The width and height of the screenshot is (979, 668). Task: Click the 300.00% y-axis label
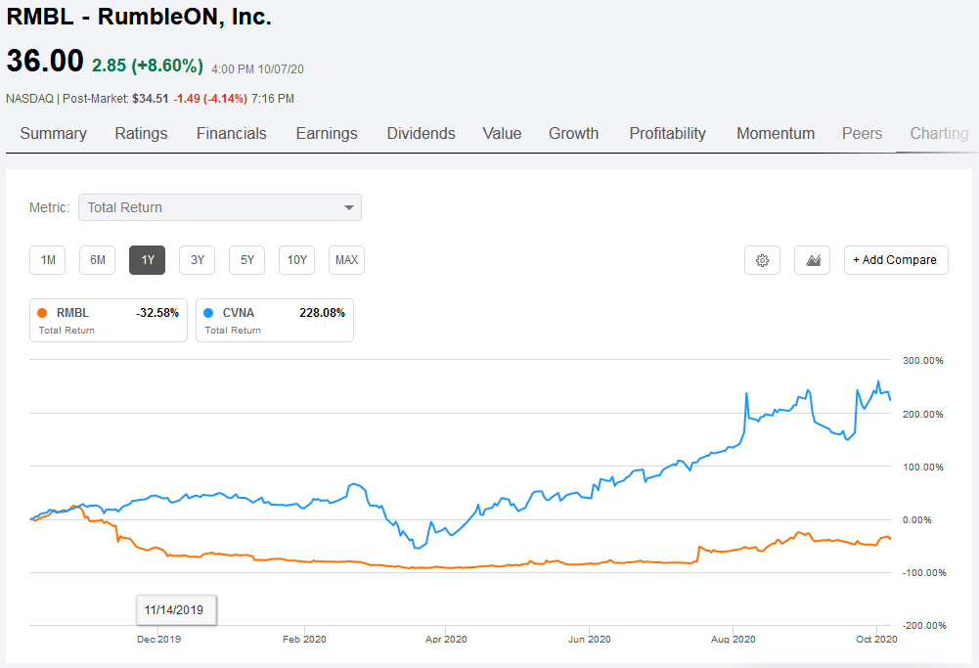coord(923,360)
